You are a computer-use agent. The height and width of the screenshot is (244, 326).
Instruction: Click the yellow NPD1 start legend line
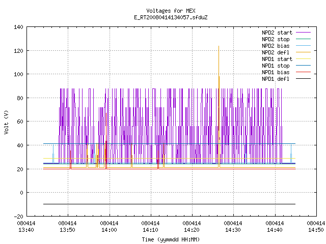(x=303, y=59)
